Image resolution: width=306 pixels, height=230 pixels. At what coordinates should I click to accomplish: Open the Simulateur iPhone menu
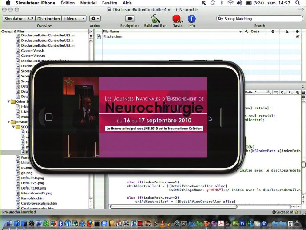tap(36, 3)
